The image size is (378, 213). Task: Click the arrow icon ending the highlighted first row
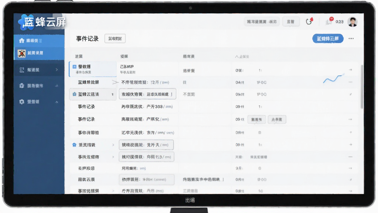tap(351, 70)
